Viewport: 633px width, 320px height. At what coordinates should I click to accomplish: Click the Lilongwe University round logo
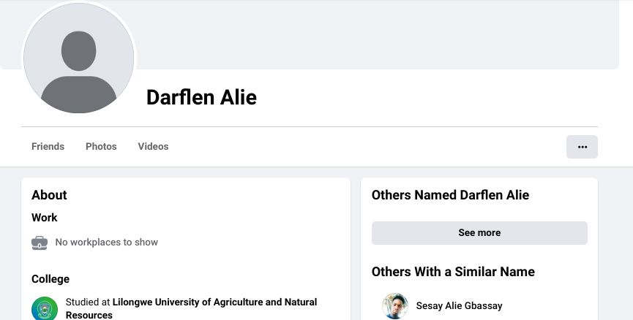click(45, 308)
